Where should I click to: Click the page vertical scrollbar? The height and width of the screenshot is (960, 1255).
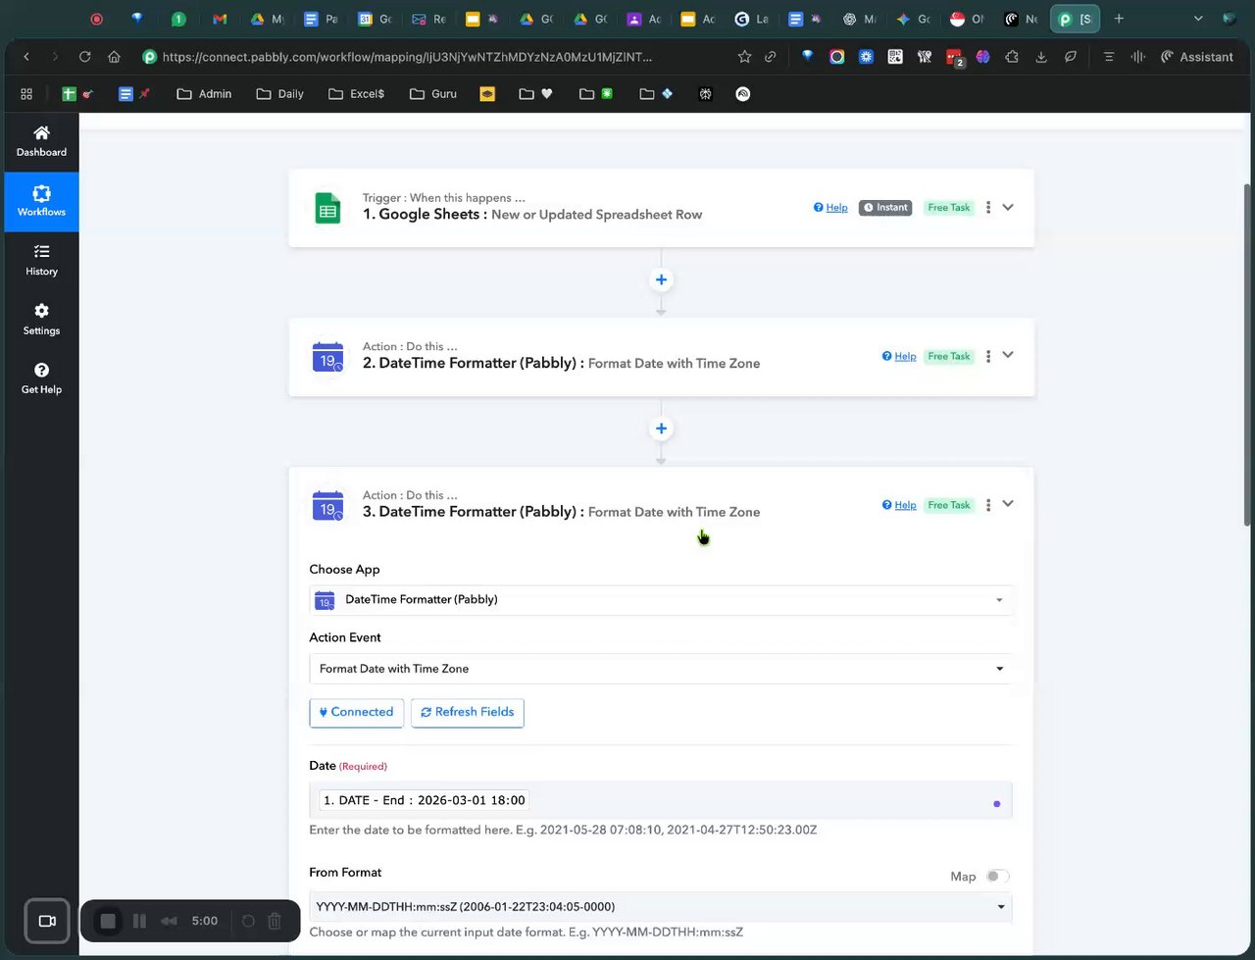coord(1247,355)
